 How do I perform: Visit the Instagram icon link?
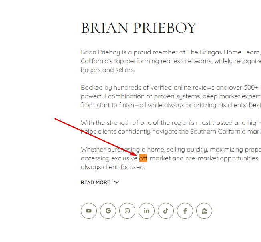point(127,211)
